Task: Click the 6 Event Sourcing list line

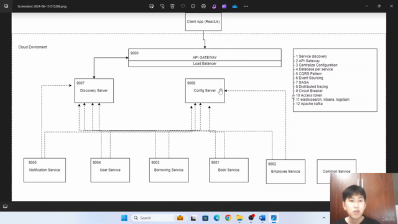Action: tap(309, 78)
